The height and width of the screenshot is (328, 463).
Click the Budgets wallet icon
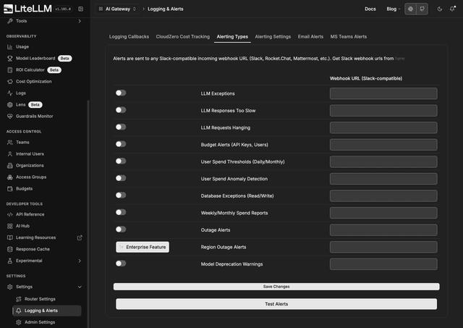pos(9,188)
